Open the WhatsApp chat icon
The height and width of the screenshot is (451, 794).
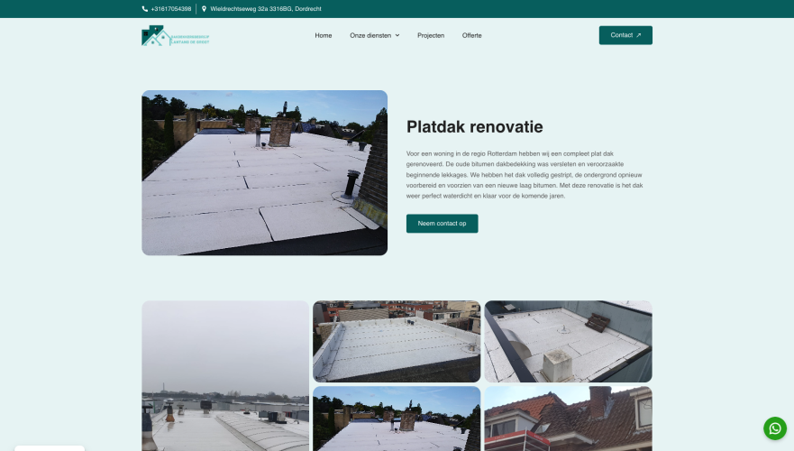click(x=775, y=428)
